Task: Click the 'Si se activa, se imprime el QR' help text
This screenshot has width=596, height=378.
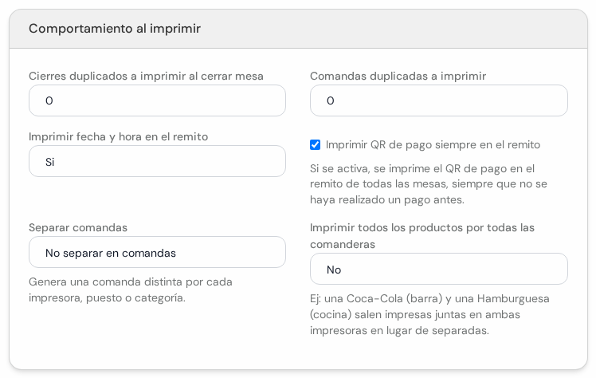Action: (x=429, y=184)
